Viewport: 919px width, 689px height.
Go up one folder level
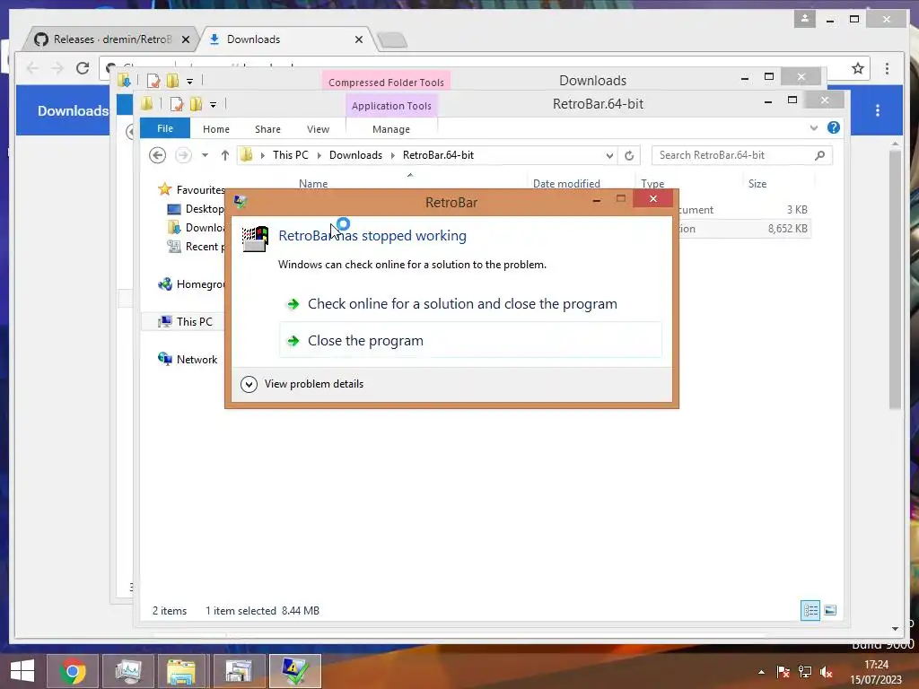click(225, 155)
